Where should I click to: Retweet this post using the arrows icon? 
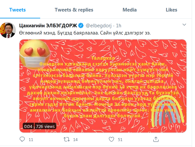[x=67, y=139]
